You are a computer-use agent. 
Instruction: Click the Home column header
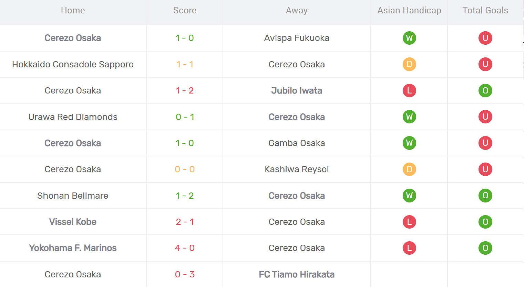click(73, 10)
